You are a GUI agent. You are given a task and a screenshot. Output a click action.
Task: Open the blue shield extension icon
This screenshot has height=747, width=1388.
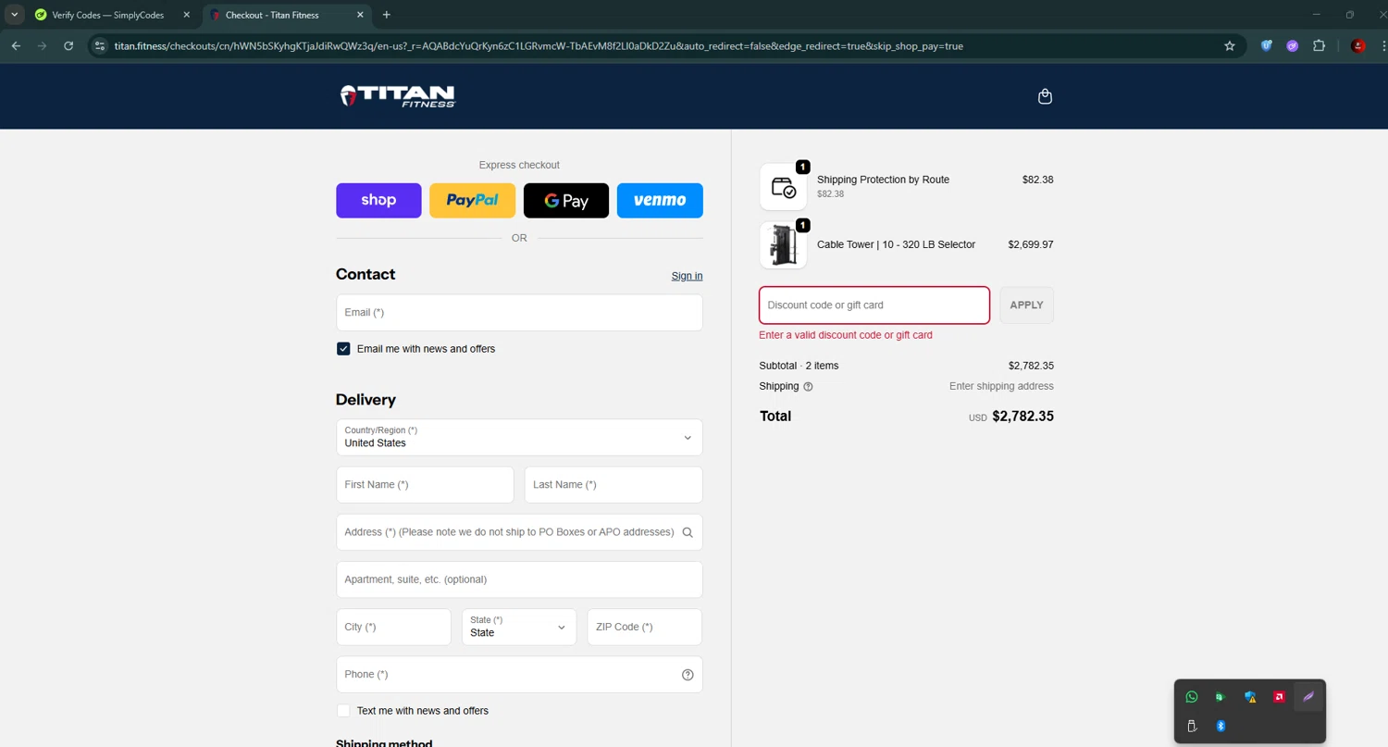click(1267, 45)
